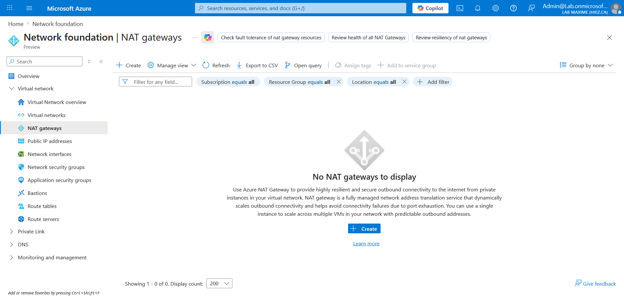This screenshot has width=624, height=297.
Task: Expand the DNS section
Action: (x=11, y=244)
